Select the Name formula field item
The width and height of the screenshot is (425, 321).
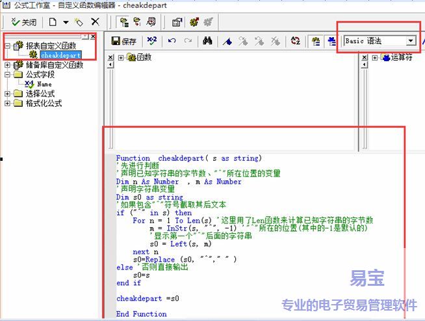pos(44,84)
